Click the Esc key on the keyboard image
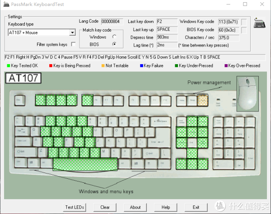271x214 pixels. pyautogui.click(x=20, y=100)
